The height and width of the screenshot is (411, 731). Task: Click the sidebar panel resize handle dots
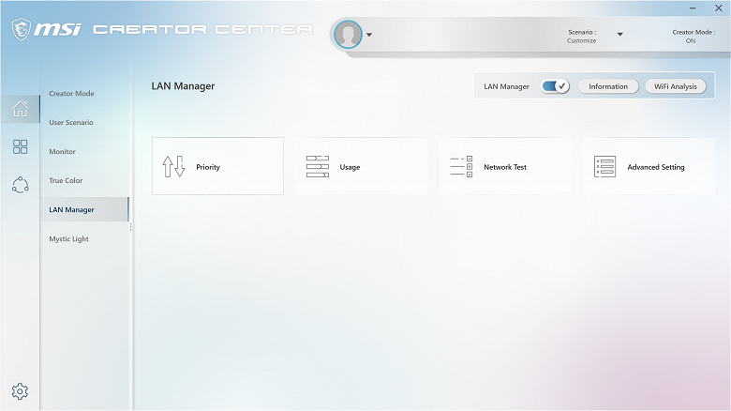pos(130,226)
